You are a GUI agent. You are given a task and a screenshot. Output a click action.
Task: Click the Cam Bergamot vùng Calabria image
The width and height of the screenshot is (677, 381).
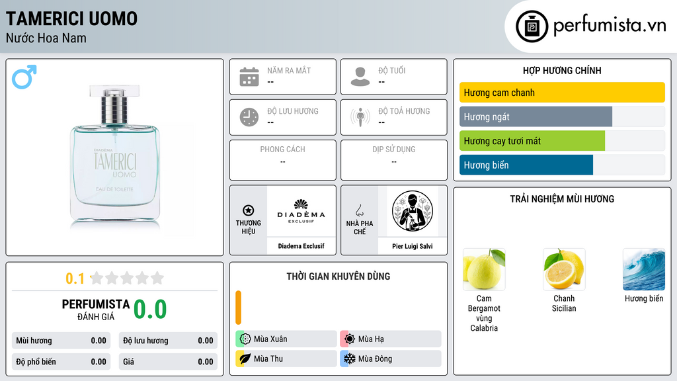484,269
